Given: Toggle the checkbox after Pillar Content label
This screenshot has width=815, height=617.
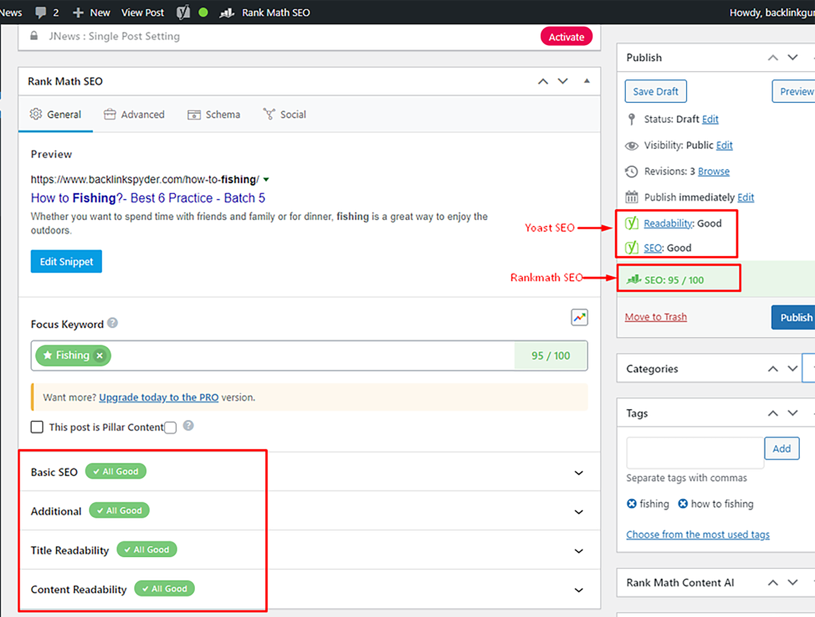Looking at the screenshot, I should pyautogui.click(x=170, y=427).
